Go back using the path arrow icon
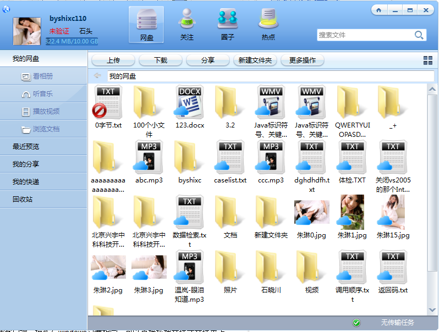445x332 pixels. coord(97,75)
